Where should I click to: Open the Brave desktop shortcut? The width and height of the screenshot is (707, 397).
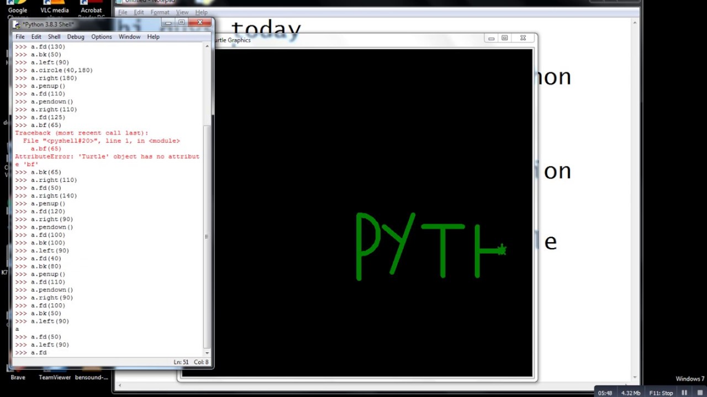point(18,373)
